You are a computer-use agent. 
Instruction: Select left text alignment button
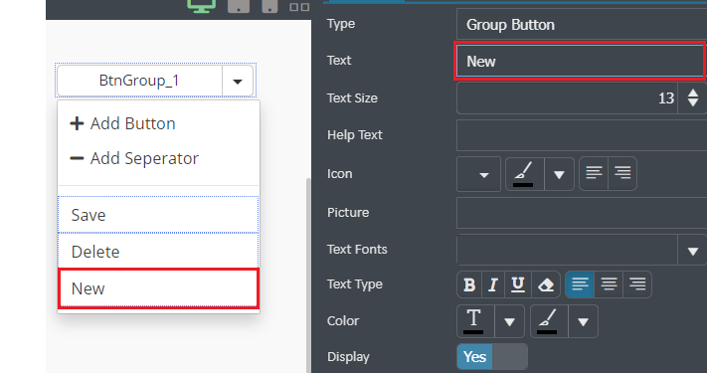580,284
